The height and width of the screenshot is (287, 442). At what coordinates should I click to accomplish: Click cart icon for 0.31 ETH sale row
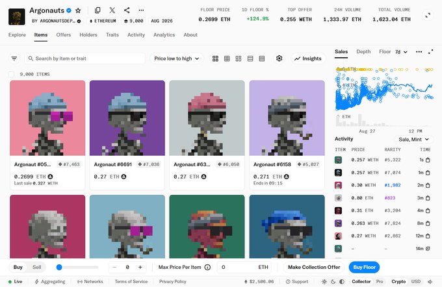click(x=428, y=210)
